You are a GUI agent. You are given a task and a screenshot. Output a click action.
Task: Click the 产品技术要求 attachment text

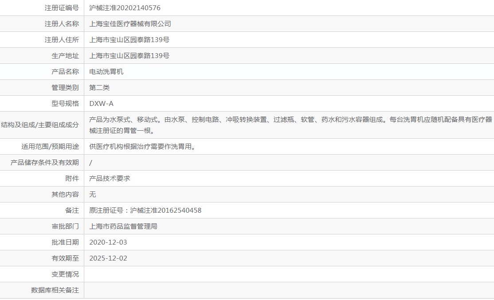pos(110,179)
